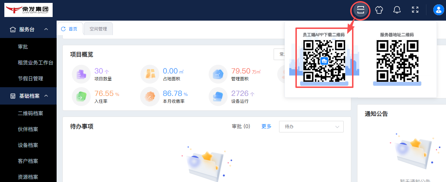Open notifications bell icon
The image size is (446, 182).
click(x=397, y=10)
